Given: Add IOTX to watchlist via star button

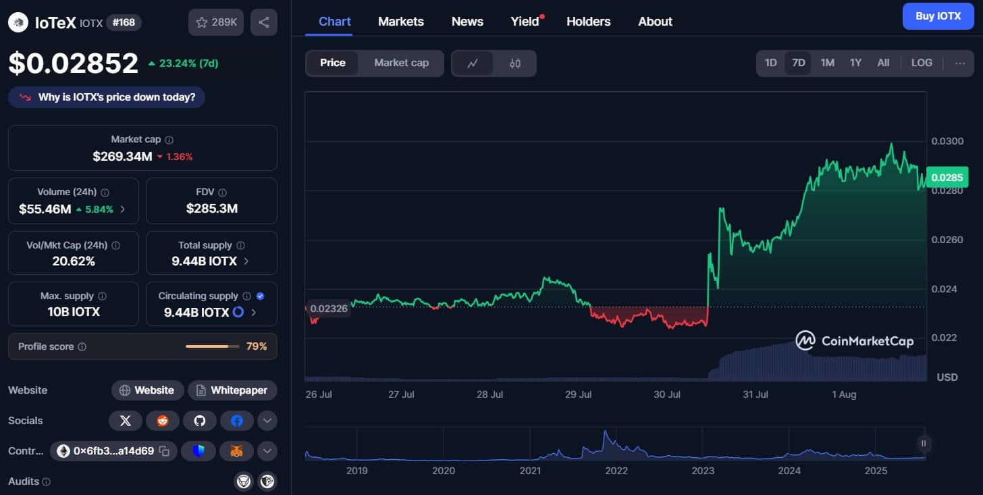Looking at the screenshot, I should pyautogui.click(x=216, y=22).
